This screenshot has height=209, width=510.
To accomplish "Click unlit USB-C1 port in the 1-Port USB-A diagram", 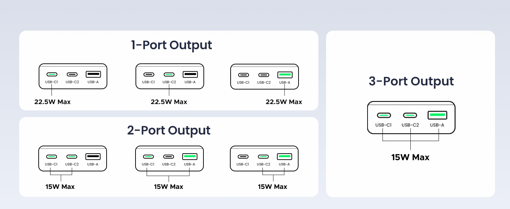I will point(244,75).
